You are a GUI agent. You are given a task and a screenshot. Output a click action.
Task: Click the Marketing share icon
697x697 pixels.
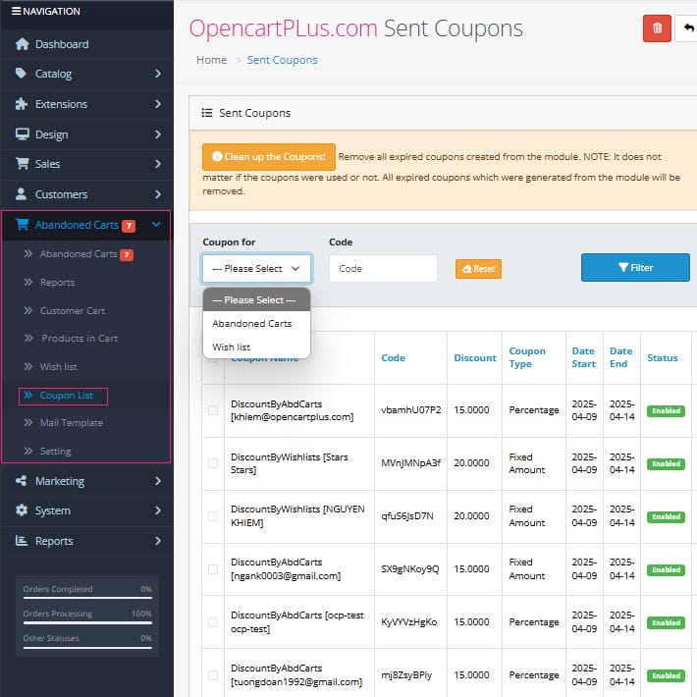point(21,480)
